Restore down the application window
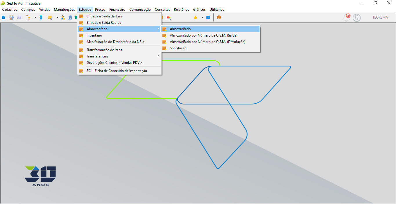Image resolution: width=396 pixels, height=204 pixels. (375, 3)
